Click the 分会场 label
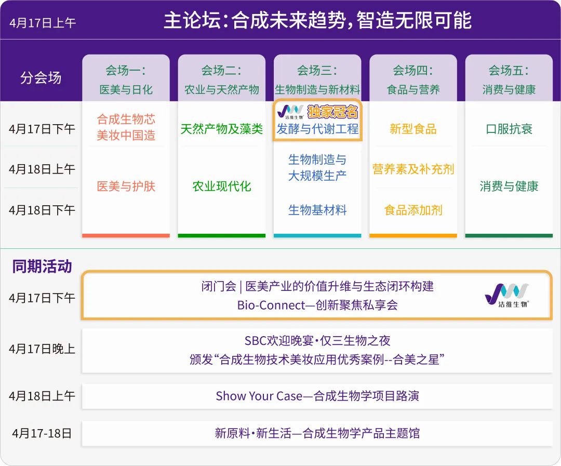Image resolution: width=561 pixels, height=466 pixels. coord(41,78)
